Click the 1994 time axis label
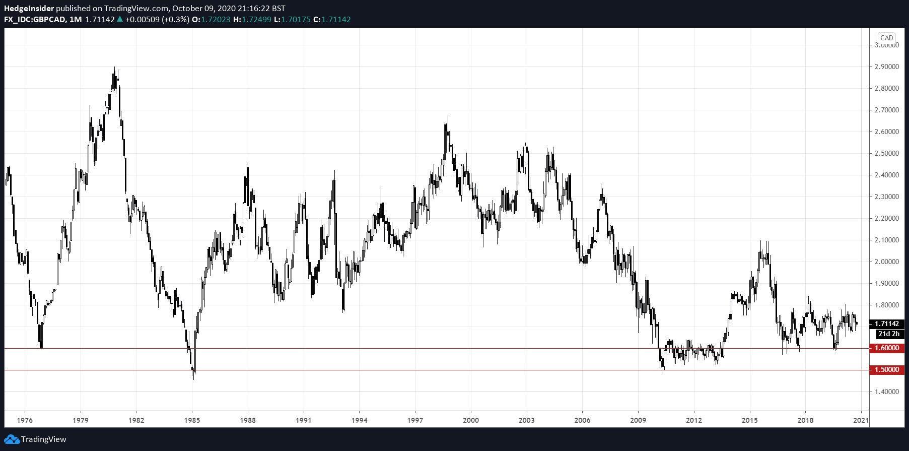The width and height of the screenshot is (909, 451). click(x=359, y=420)
